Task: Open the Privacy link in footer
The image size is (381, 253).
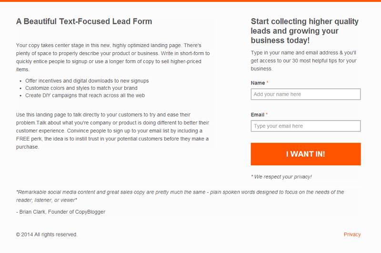Action: point(352,234)
